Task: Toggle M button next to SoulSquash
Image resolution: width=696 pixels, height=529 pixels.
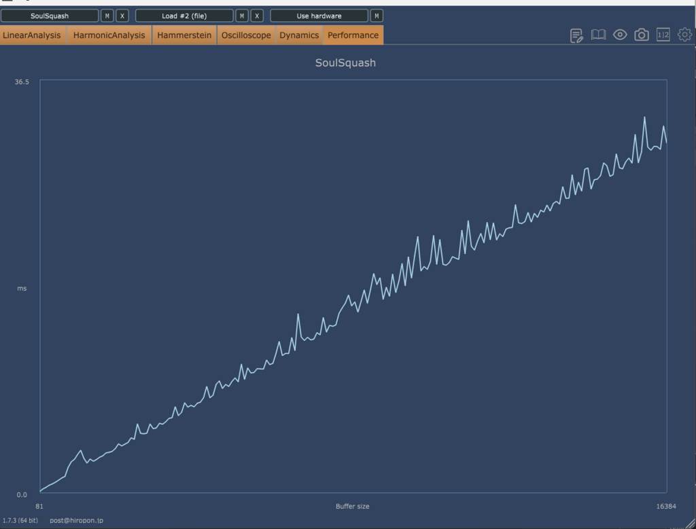Action: 107,16
